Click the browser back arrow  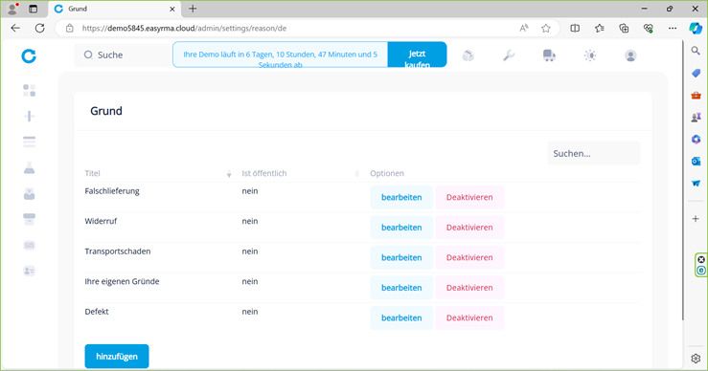(15, 28)
